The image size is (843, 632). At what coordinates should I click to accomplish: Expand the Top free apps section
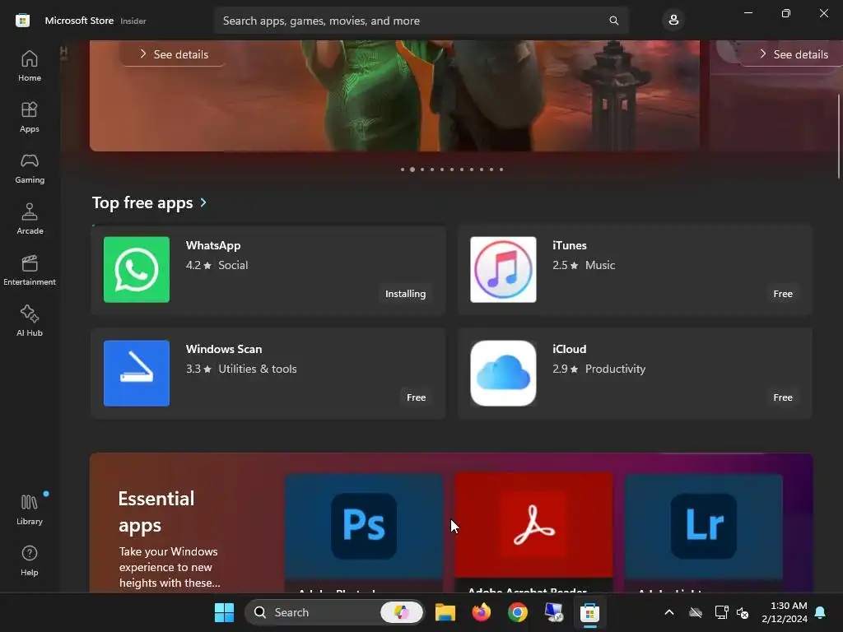click(x=150, y=202)
